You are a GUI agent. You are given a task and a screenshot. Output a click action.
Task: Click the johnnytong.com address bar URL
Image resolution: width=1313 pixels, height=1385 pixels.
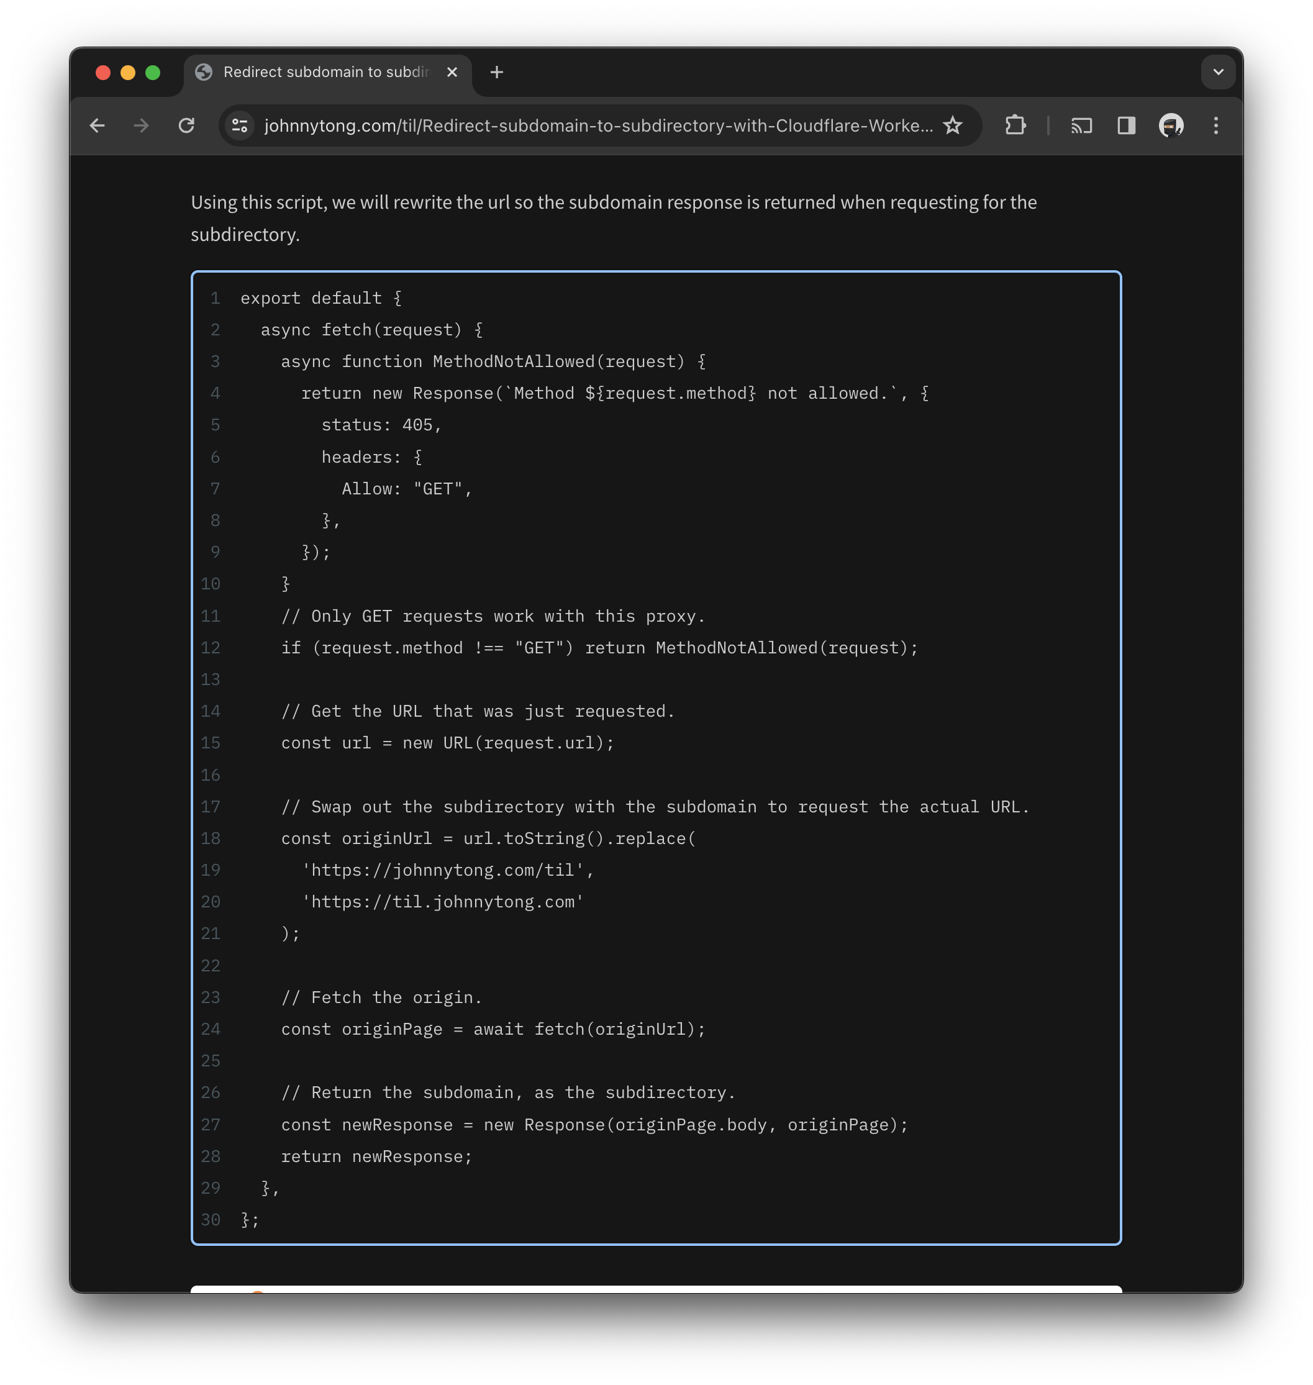[x=598, y=126]
